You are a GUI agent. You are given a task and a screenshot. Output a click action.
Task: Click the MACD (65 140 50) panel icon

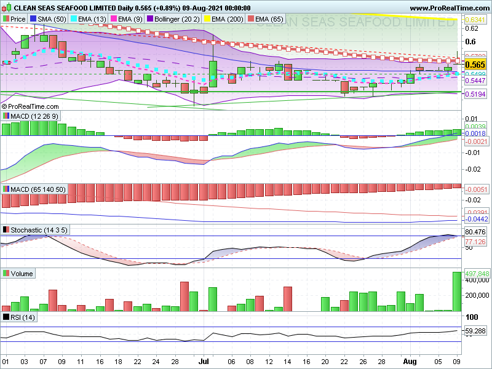pos(6,189)
